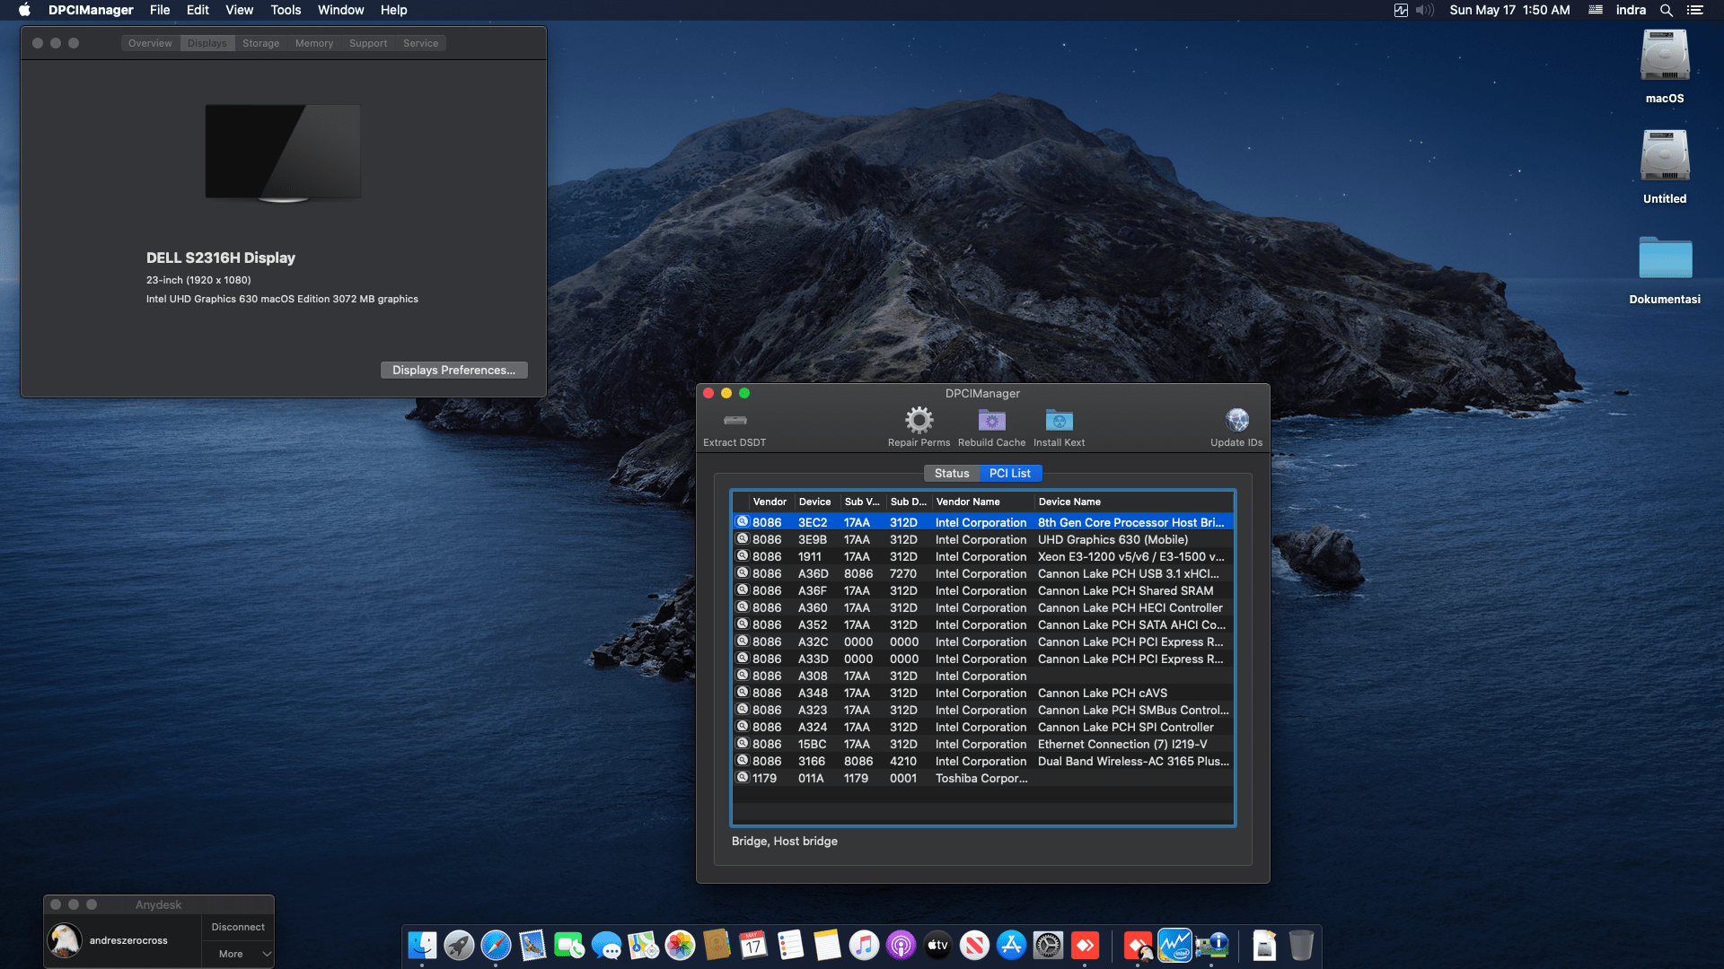Open the Edit menu
The image size is (1724, 969).
[198, 10]
